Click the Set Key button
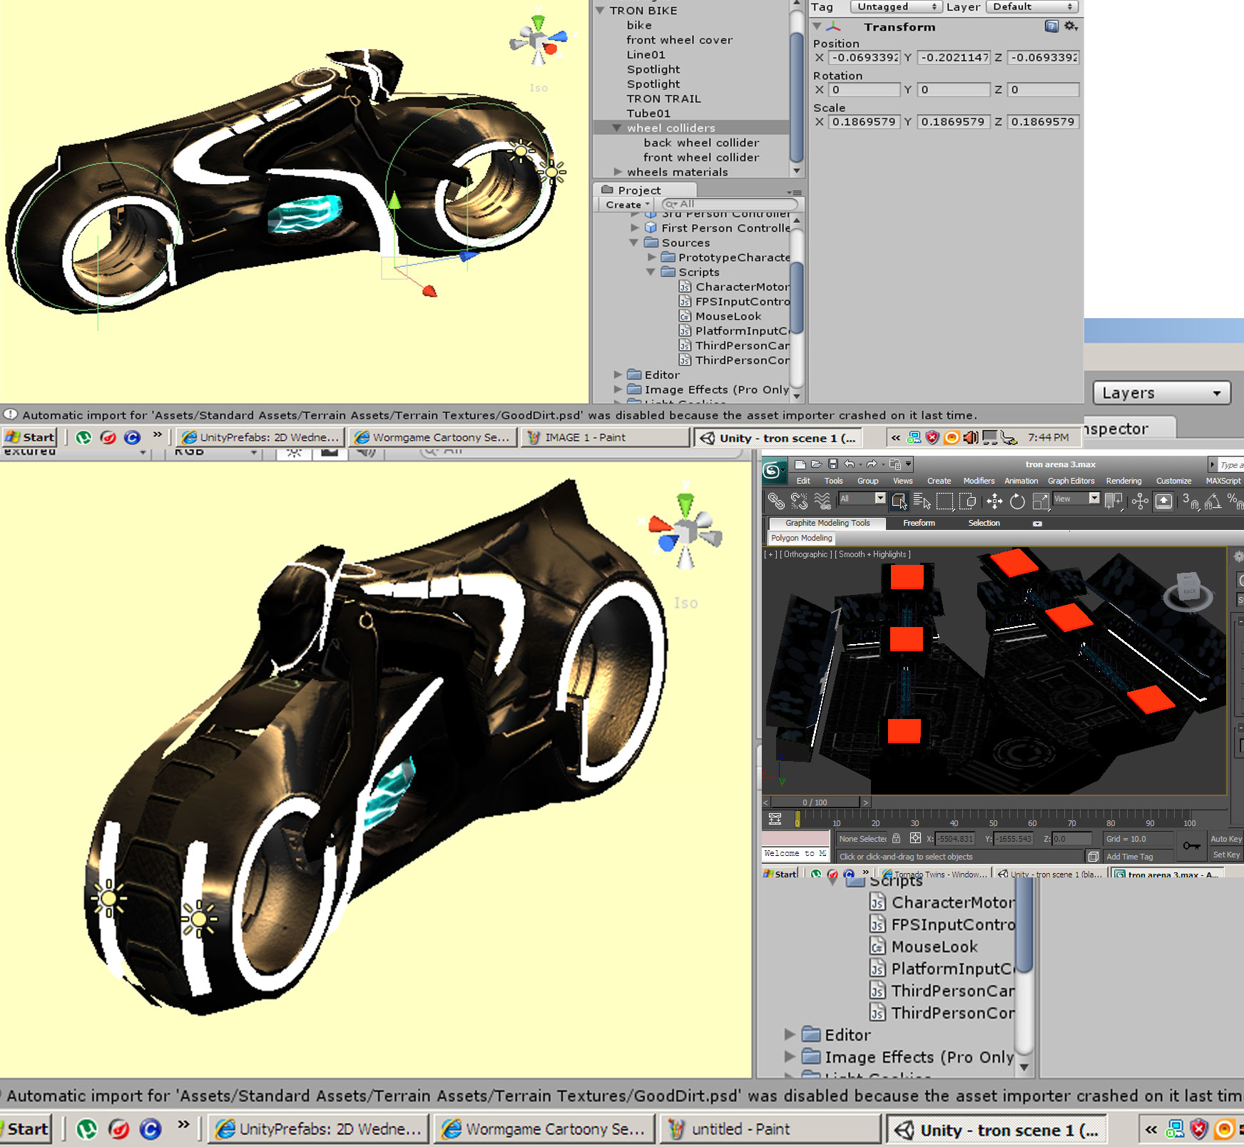 click(1226, 855)
